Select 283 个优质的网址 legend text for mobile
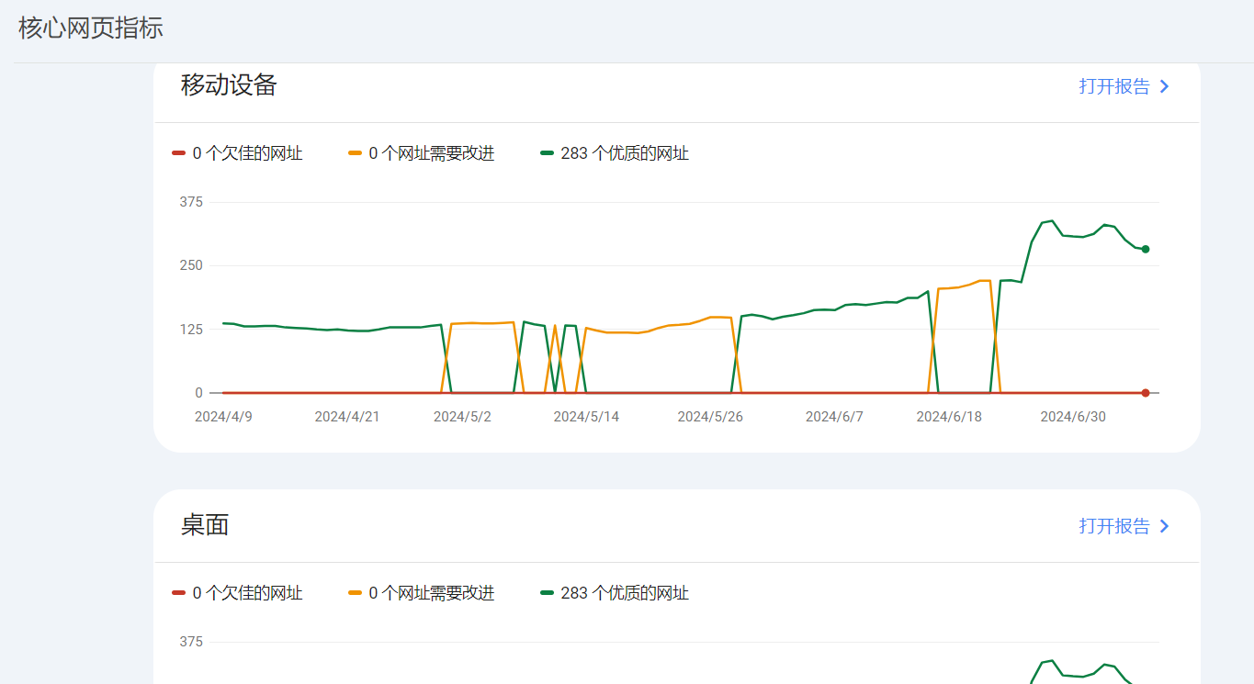The width and height of the screenshot is (1254, 684). [x=625, y=153]
